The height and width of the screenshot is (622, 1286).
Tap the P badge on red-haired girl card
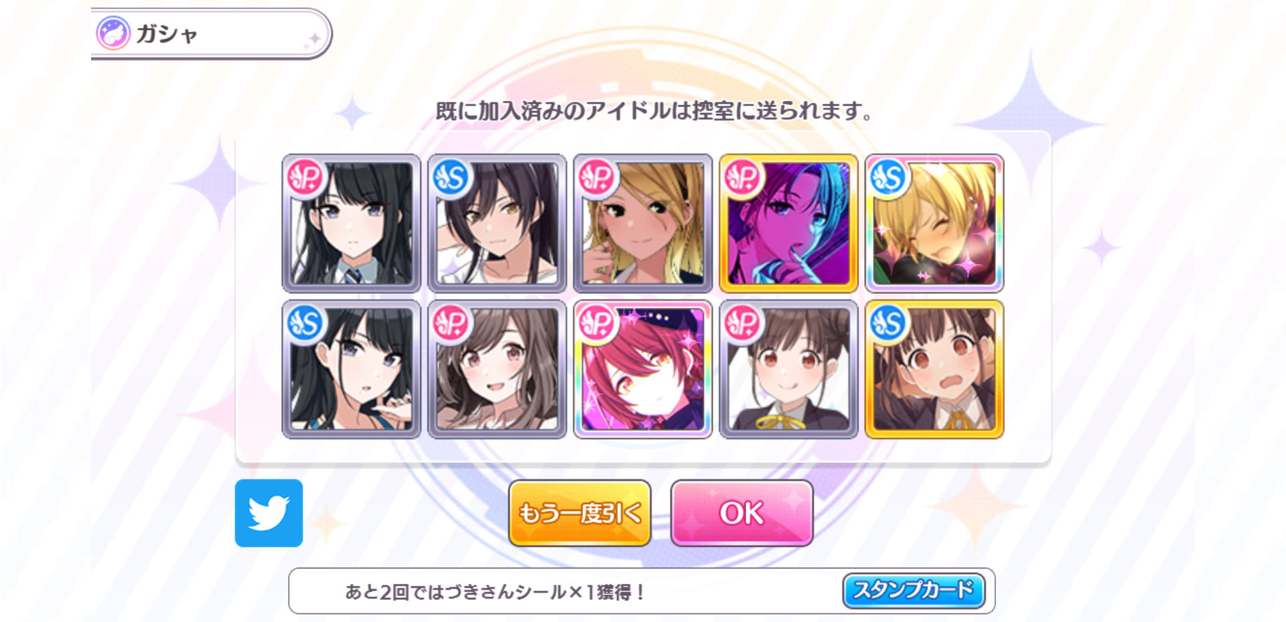(x=597, y=323)
